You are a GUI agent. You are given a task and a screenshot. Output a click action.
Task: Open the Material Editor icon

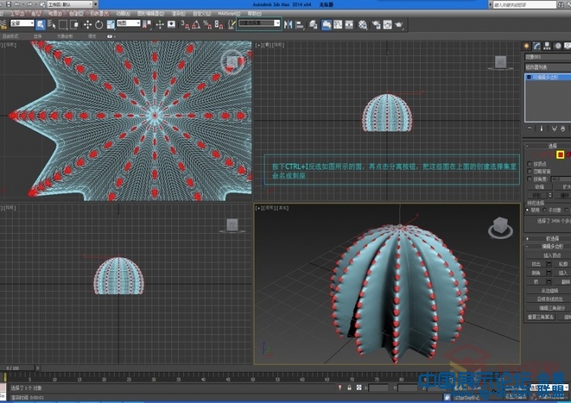pyautogui.click(x=362, y=25)
